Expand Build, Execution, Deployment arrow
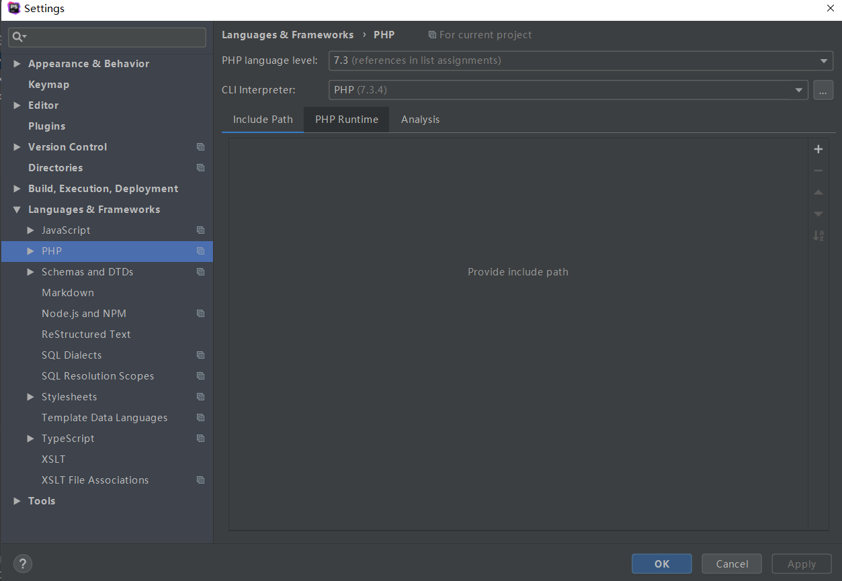842x581 pixels. [17, 189]
